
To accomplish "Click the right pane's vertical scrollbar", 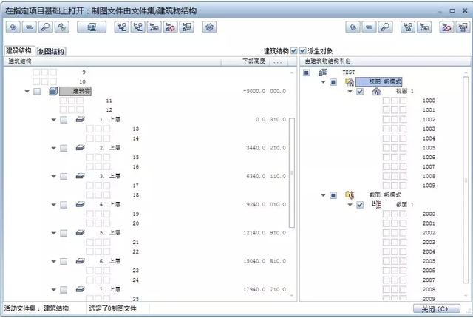I will [466, 180].
